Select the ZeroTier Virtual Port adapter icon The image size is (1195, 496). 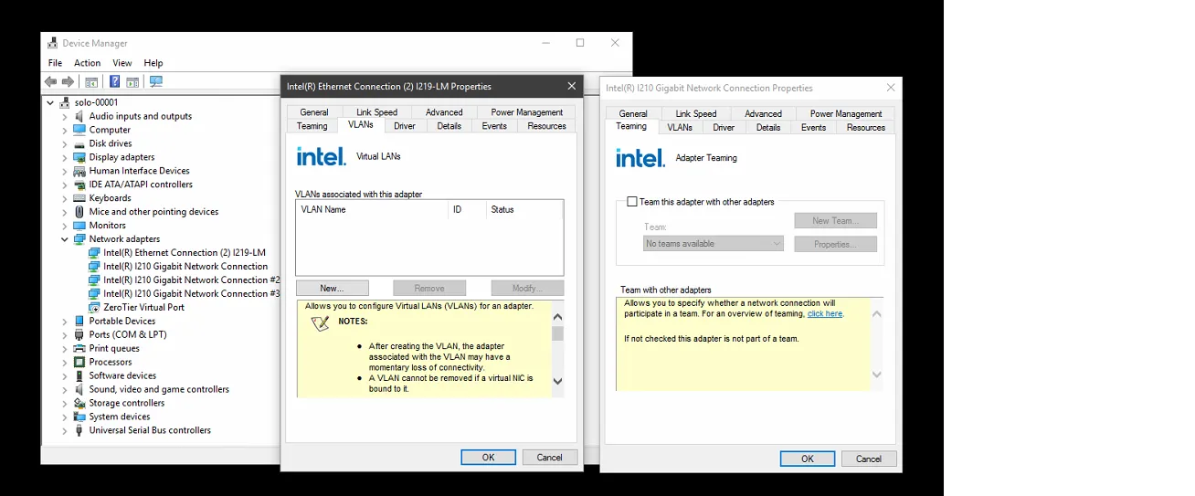coord(94,308)
